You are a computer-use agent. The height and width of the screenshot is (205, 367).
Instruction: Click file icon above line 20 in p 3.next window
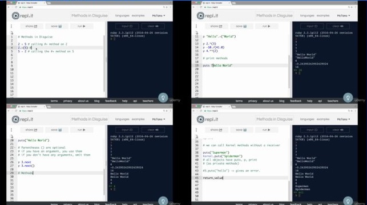[12, 136]
